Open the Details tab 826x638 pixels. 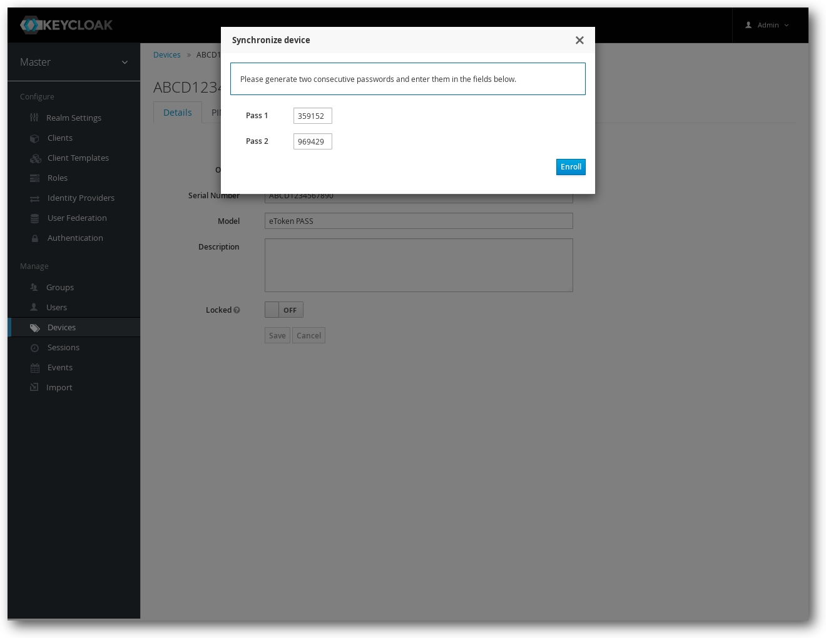pos(178,113)
